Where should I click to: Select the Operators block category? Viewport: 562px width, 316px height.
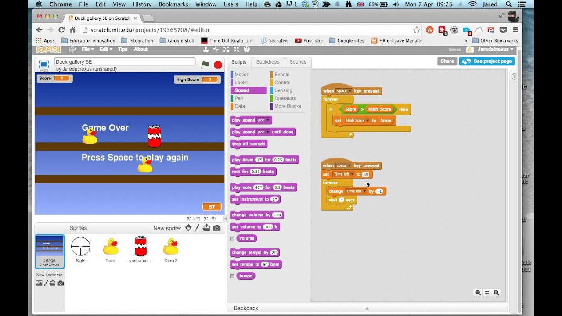pyautogui.click(x=285, y=98)
